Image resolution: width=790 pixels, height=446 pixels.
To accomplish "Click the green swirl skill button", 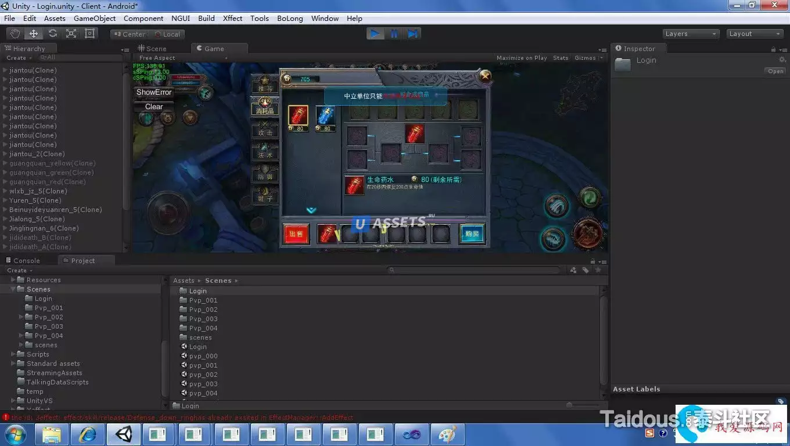I will tap(590, 197).
